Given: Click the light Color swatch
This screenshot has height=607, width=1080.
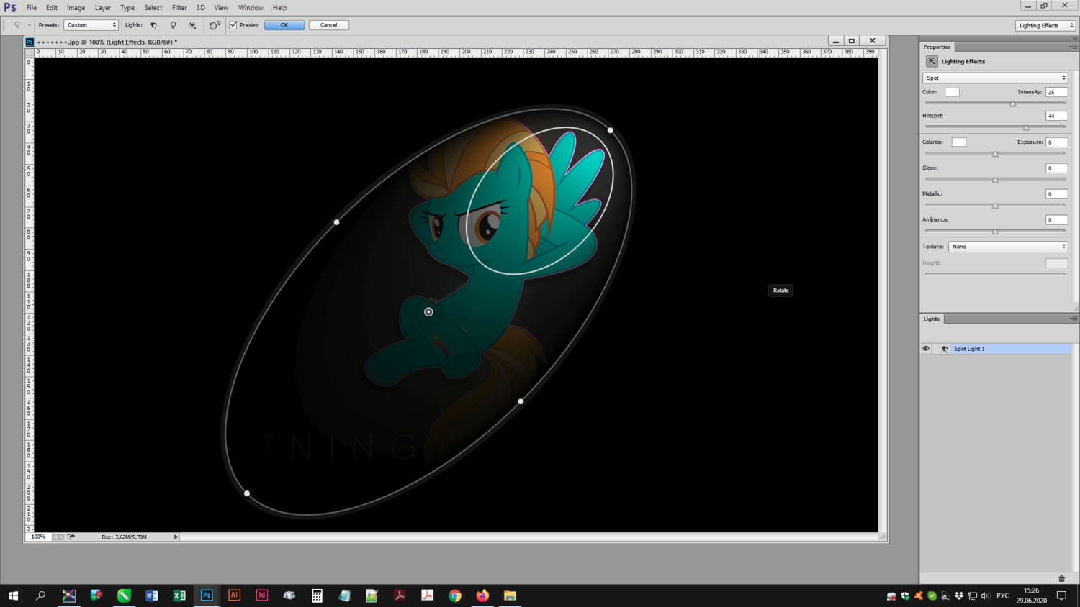Looking at the screenshot, I should point(952,92).
